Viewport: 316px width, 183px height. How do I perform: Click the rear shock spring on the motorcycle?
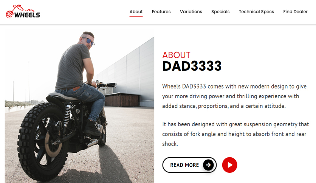pyautogui.click(x=67, y=115)
